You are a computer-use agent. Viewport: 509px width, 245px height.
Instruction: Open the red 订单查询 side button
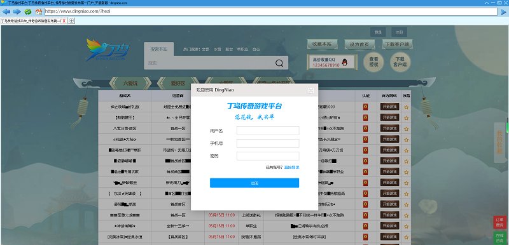(499, 222)
